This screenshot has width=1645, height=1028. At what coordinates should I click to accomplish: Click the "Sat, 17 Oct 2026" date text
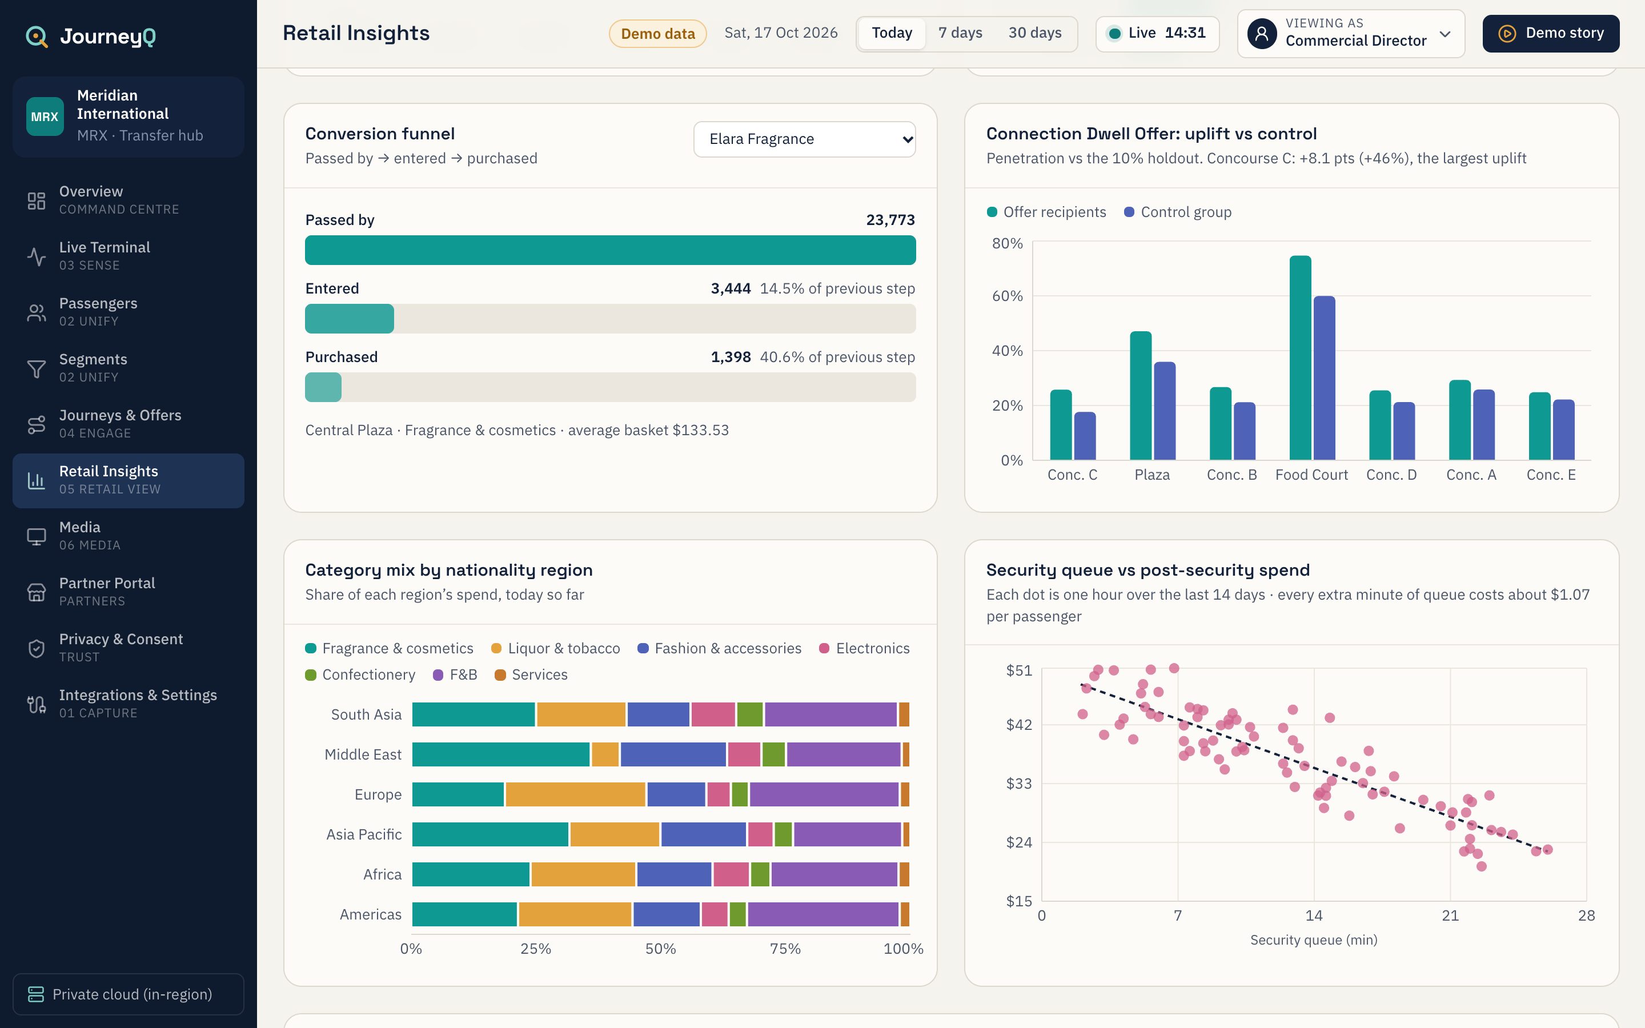[x=780, y=33]
